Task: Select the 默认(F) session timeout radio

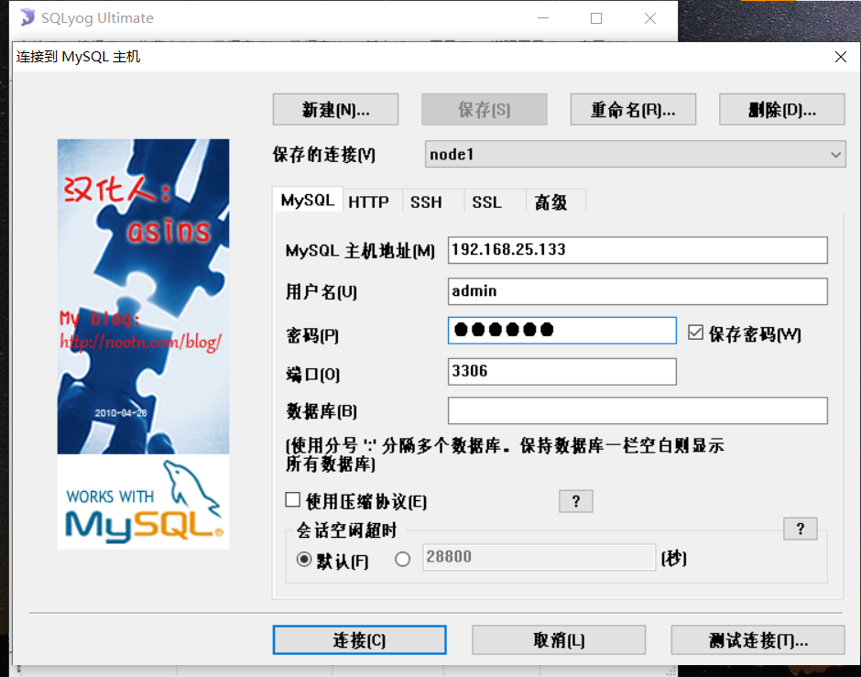Action: tap(303, 559)
